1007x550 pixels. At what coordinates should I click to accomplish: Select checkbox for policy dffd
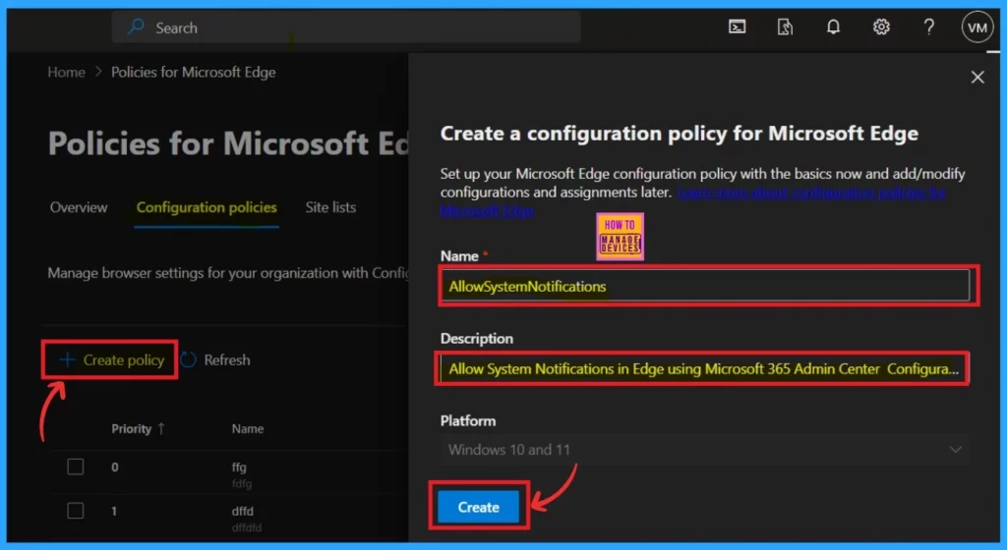tap(75, 511)
